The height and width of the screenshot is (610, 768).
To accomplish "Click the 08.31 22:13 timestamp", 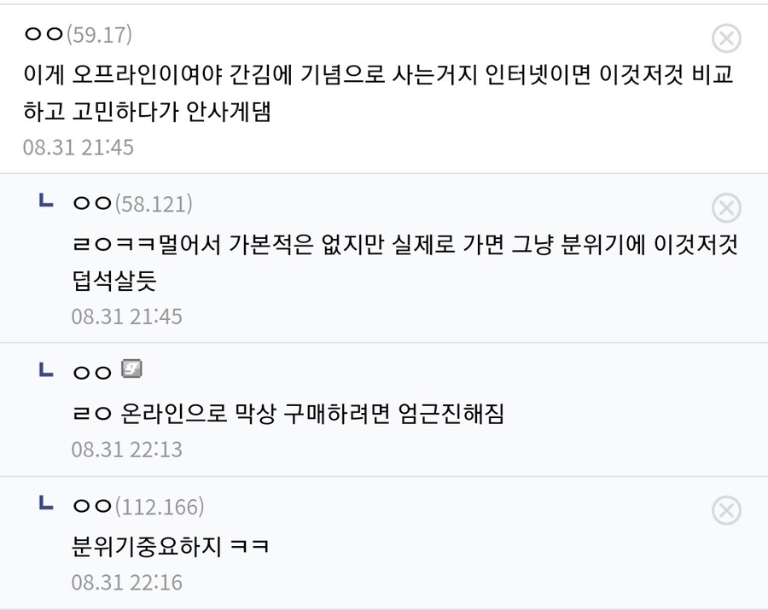I will coord(127,450).
